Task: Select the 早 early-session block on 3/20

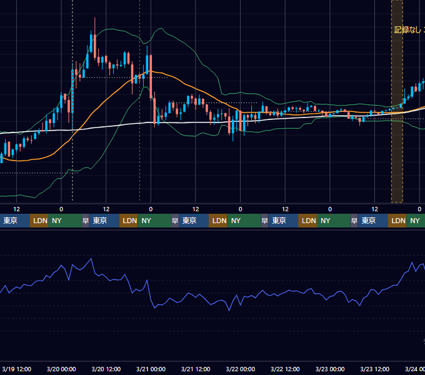Action: point(86,221)
